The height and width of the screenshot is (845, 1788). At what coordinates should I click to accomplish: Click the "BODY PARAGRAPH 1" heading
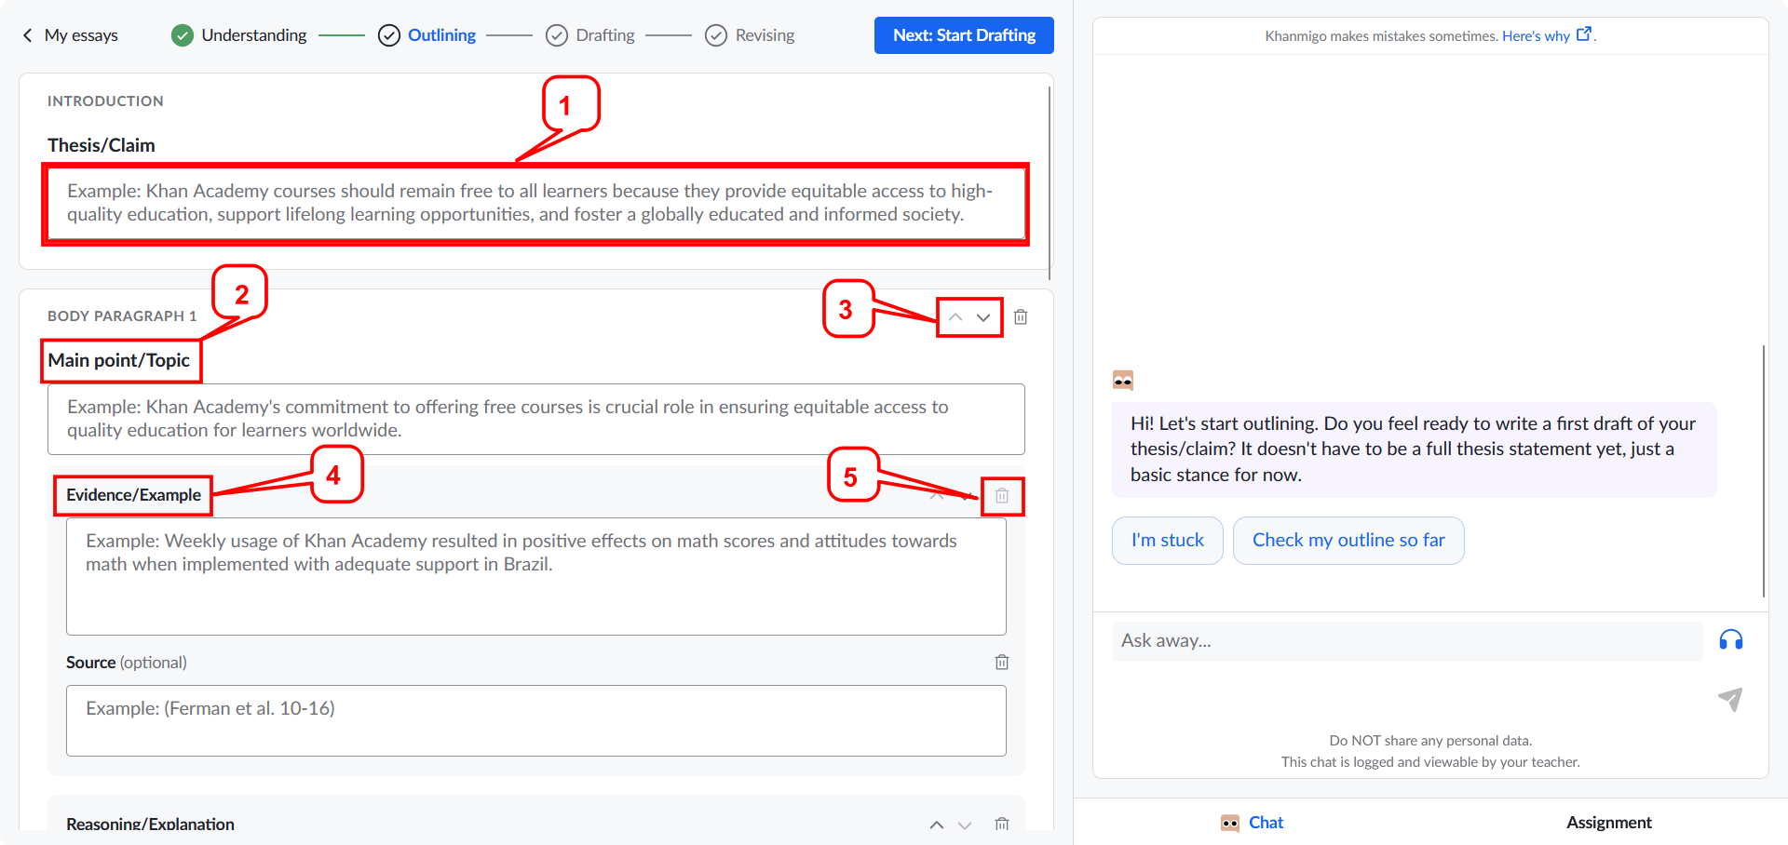(122, 316)
